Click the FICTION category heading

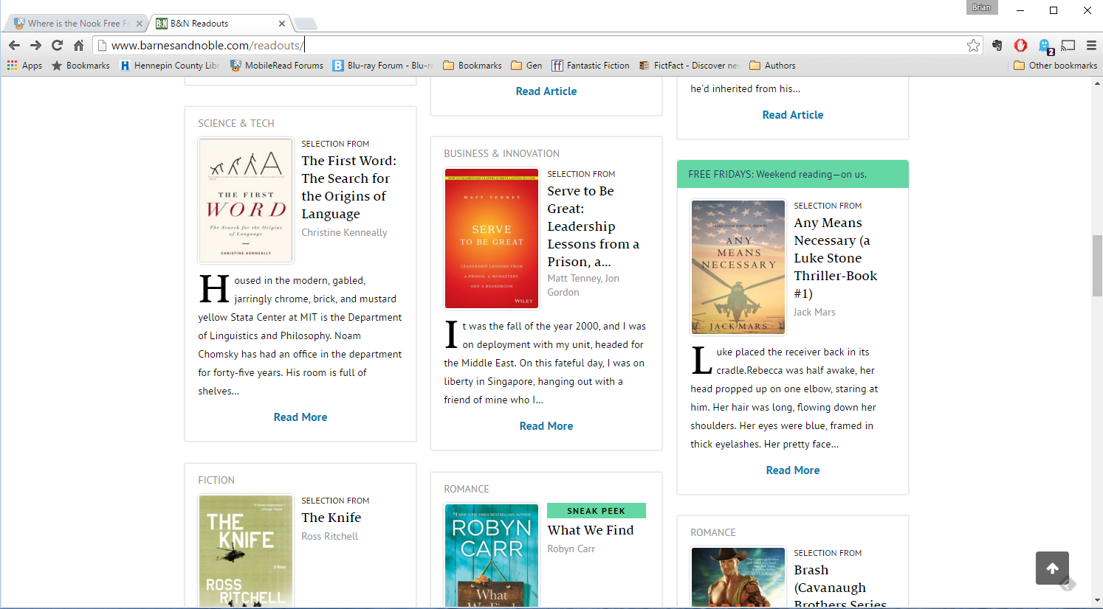point(216,480)
